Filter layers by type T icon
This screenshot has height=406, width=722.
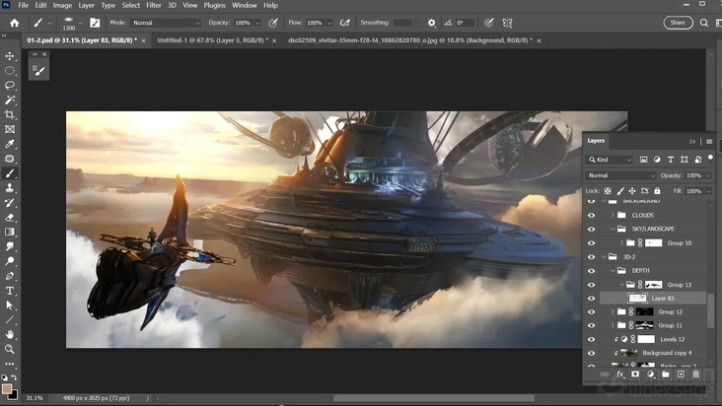coord(671,160)
